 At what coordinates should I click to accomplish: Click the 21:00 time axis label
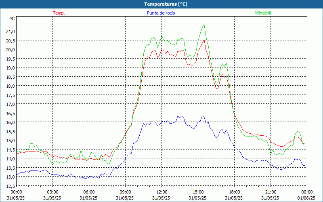point(271,192)
